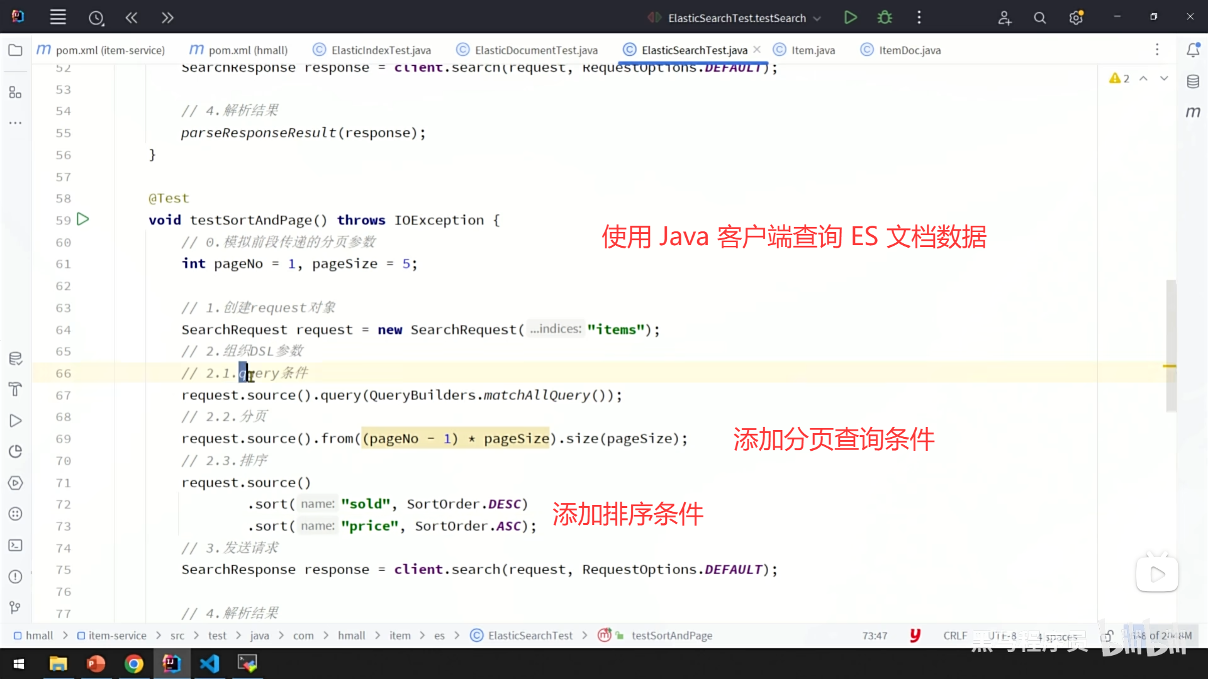Run testSortAndPage from gutter icon
The width and height of the screenshot is (1208, 679).
point(82,219)
